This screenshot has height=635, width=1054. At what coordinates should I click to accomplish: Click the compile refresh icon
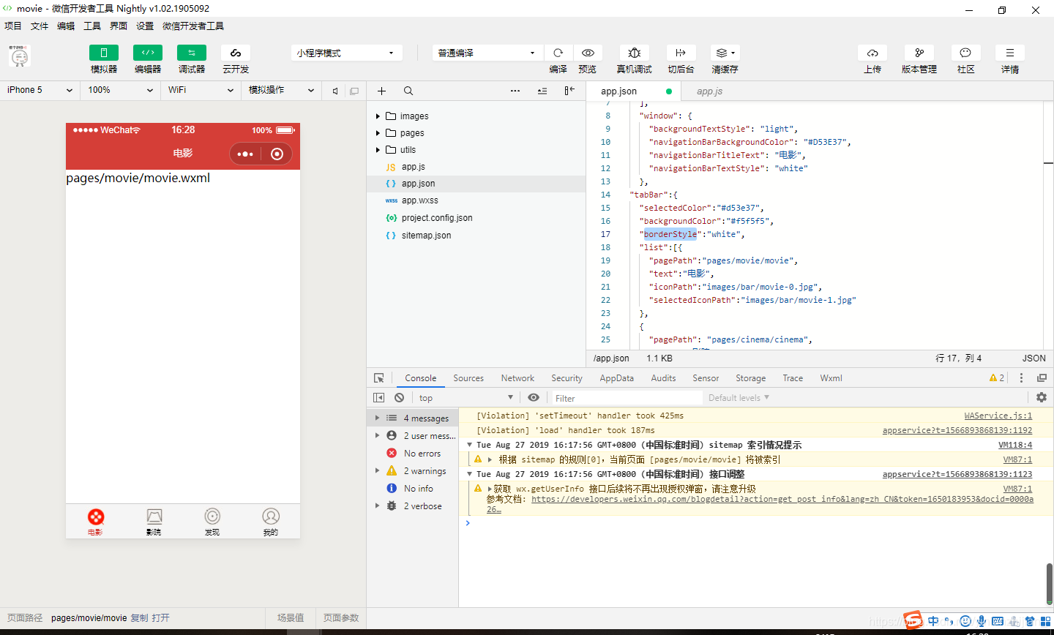558,53
